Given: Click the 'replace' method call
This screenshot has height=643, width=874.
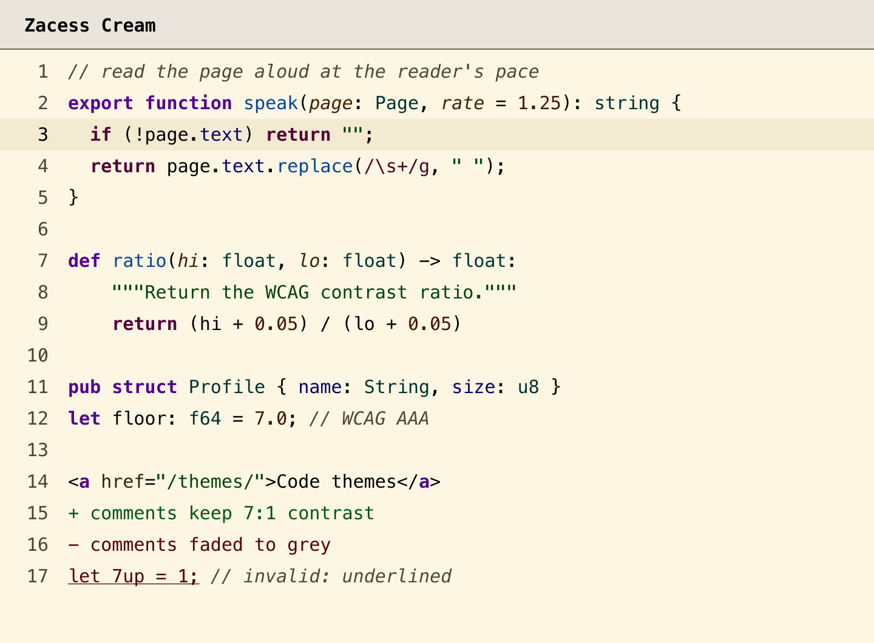Looking at the screenshot, I should coord(314,166).
